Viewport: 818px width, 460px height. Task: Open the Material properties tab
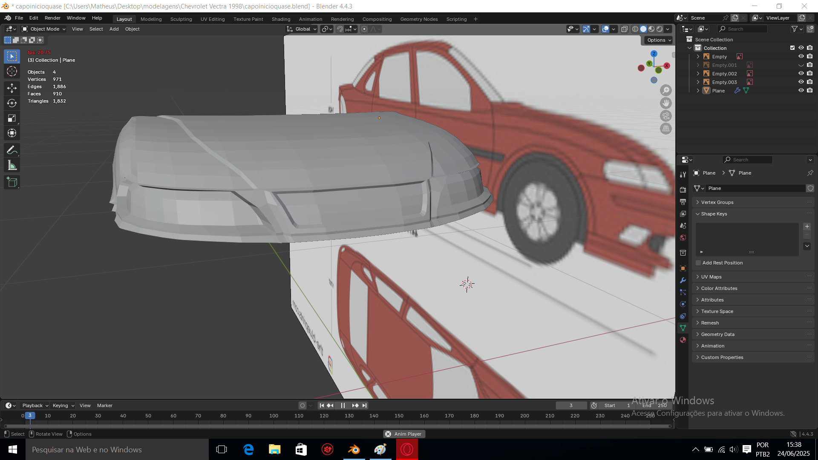683,340
